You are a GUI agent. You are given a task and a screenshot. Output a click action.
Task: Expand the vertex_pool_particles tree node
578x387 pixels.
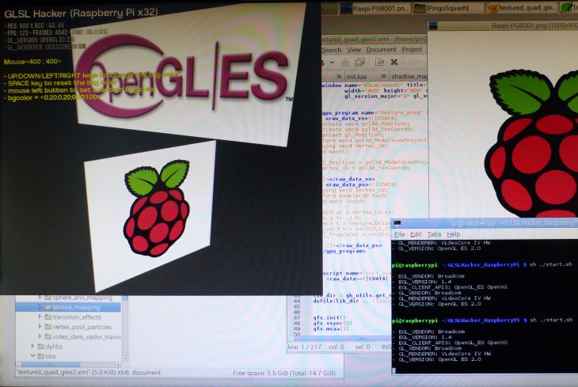[x=40, y=327]
